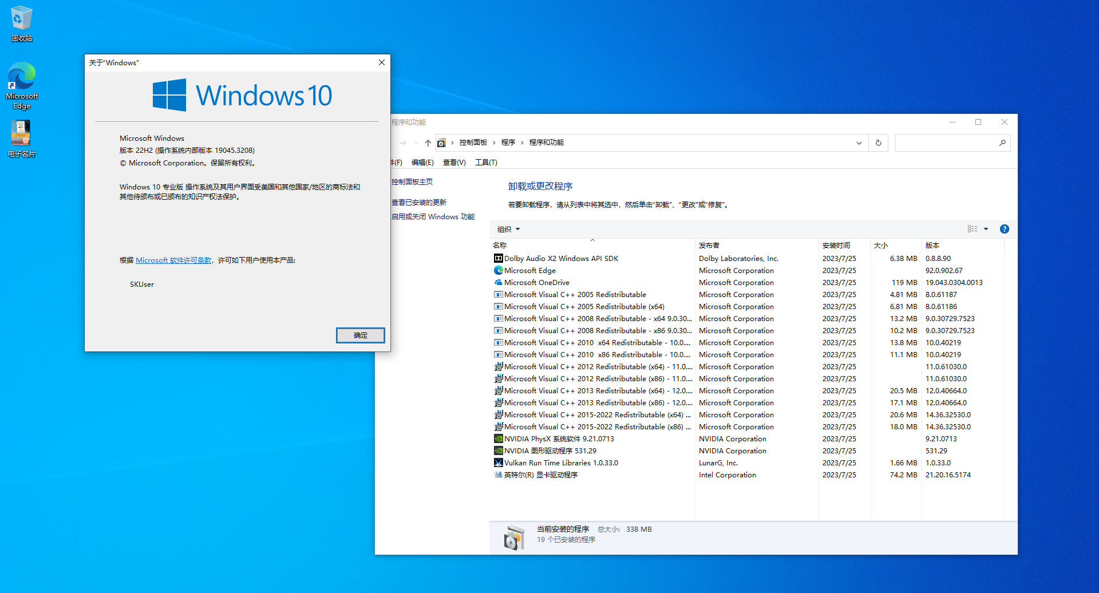
Task: Click the refresh button next to address bar
Action: pos(878,143)
